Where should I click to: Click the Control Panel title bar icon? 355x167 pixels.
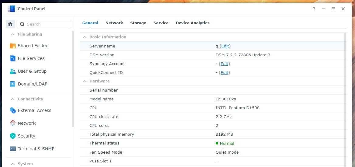[11, 9]
